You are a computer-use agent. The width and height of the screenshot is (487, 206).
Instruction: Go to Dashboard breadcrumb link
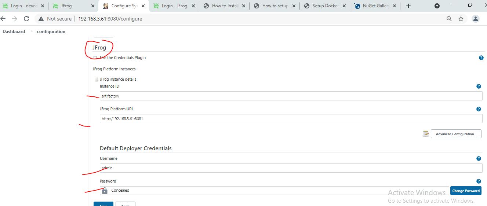(x=14, y=32)
